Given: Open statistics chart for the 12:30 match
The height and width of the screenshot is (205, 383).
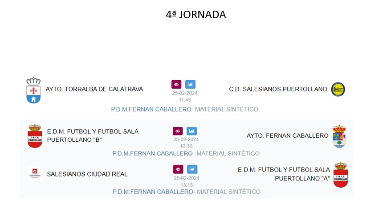Looking at the screenshot, I should pyautogui.click(x=192, y=131).
